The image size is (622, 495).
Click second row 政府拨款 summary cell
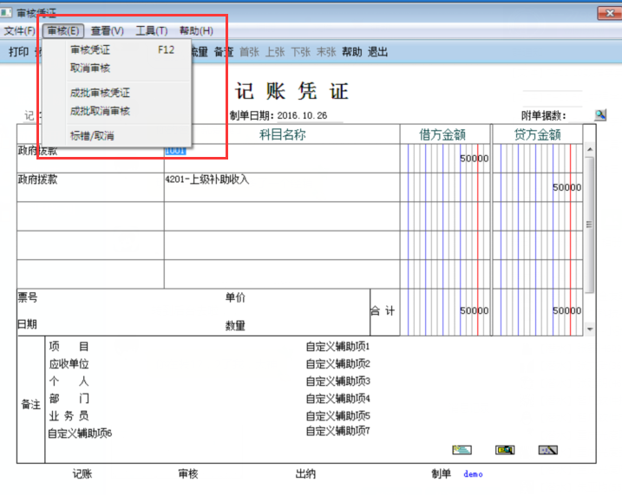coord(90,187)
